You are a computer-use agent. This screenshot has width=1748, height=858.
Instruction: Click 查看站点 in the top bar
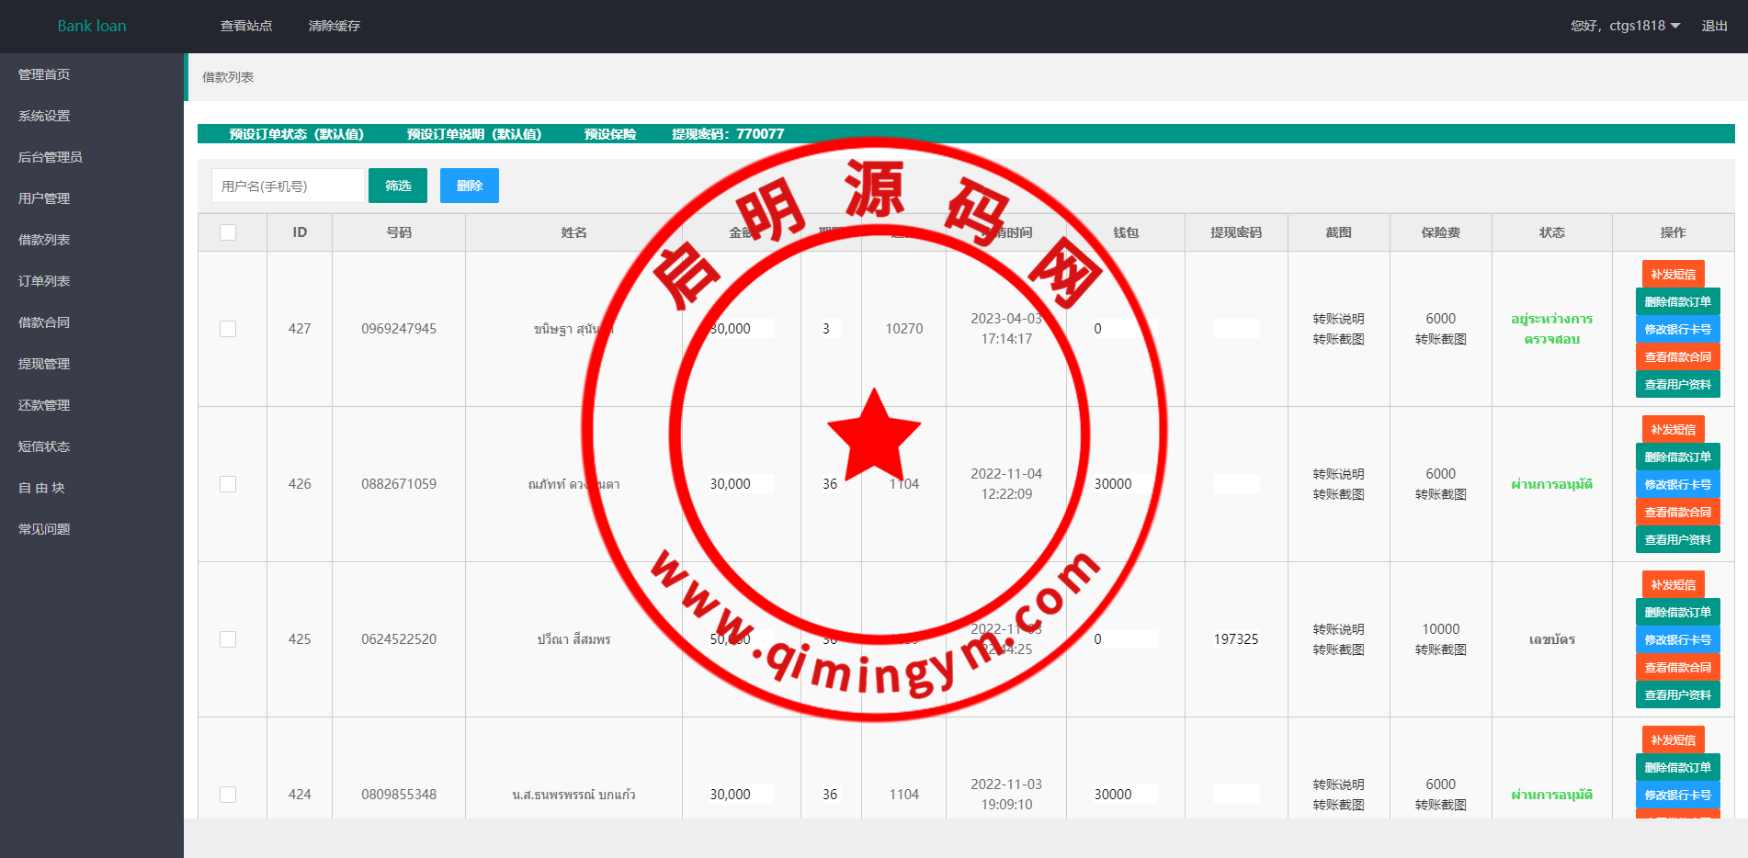246,26
